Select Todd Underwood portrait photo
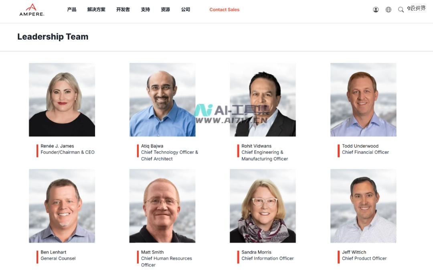The height and width of the screenshot is (272, 433). 363,100
